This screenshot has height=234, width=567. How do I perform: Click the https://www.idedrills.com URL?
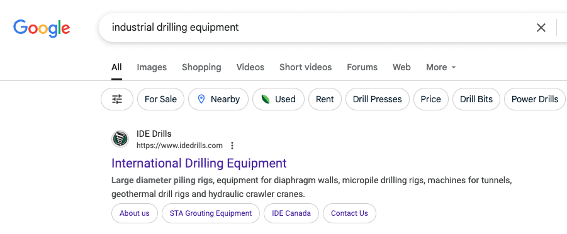point(179,146)
